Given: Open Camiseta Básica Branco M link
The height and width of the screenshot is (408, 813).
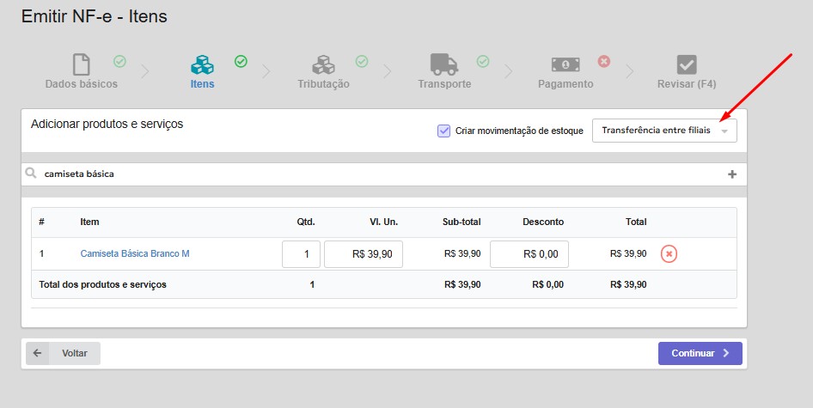Looking at the screenshot, I should [135, 254].
